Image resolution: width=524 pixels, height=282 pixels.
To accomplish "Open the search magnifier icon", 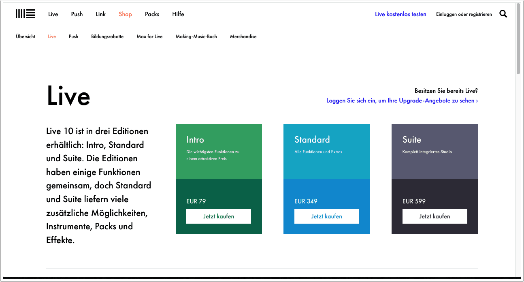I will coord(503,14).
